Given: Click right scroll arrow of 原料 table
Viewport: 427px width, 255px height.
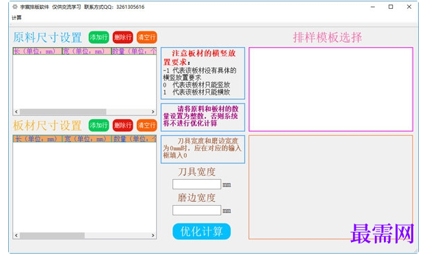Looking at the screenshot, I should (x=153, y=111).
